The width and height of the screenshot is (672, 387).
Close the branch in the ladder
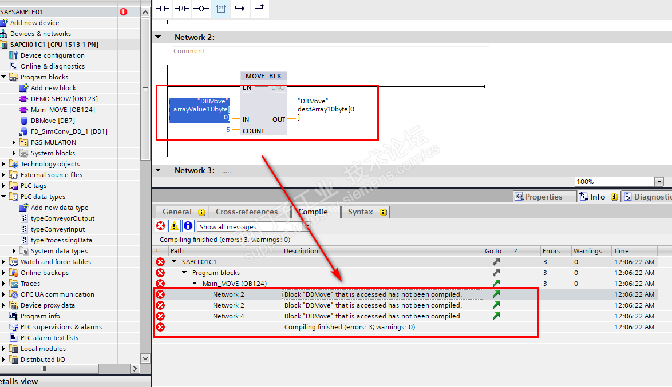click(x=260, y=7)
